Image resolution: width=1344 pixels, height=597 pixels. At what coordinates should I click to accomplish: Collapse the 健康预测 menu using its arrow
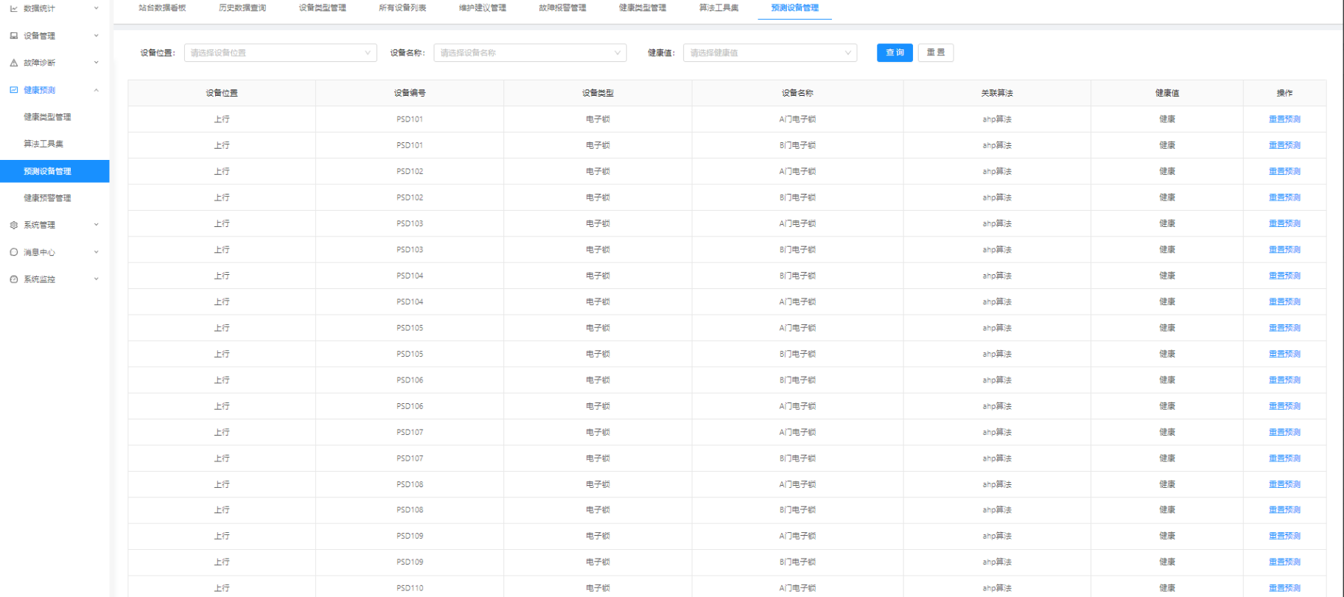(97, 90)
